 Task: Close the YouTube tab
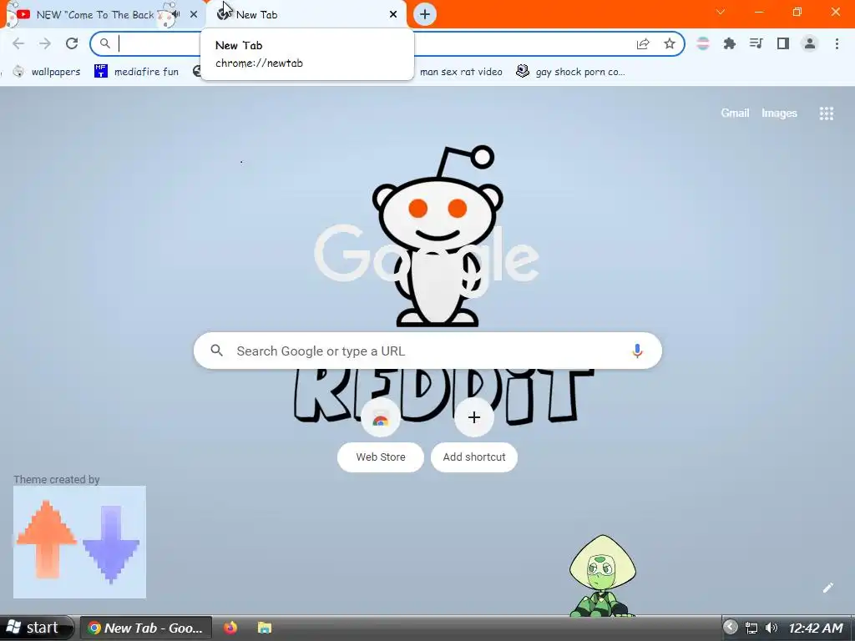click(194, 14)
